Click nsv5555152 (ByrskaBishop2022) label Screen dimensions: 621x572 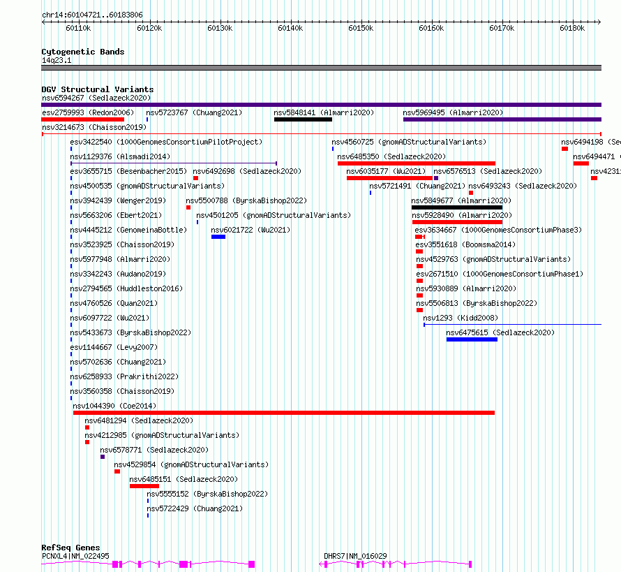[x=207, y=494]
